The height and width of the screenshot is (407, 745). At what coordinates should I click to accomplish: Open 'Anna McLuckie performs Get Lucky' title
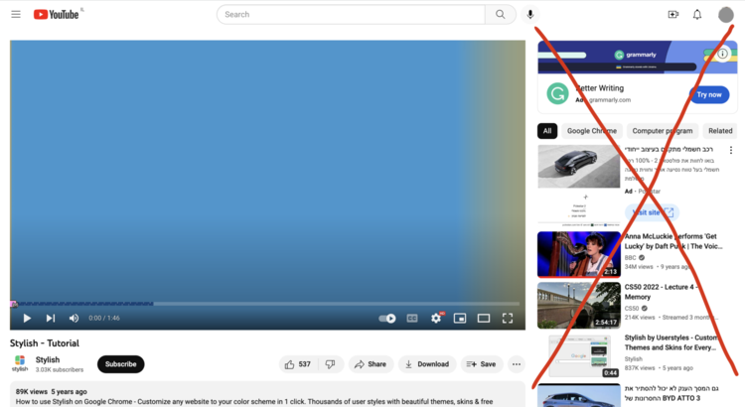(673, 241)
